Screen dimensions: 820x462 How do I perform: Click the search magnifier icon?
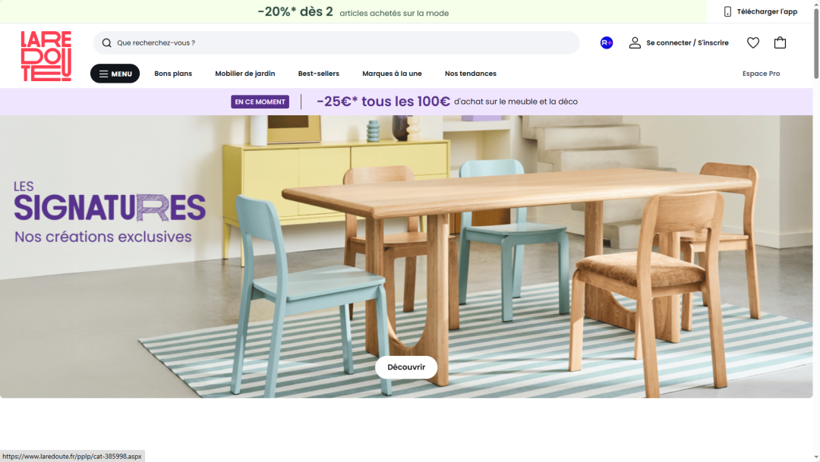tap(107, 42)
